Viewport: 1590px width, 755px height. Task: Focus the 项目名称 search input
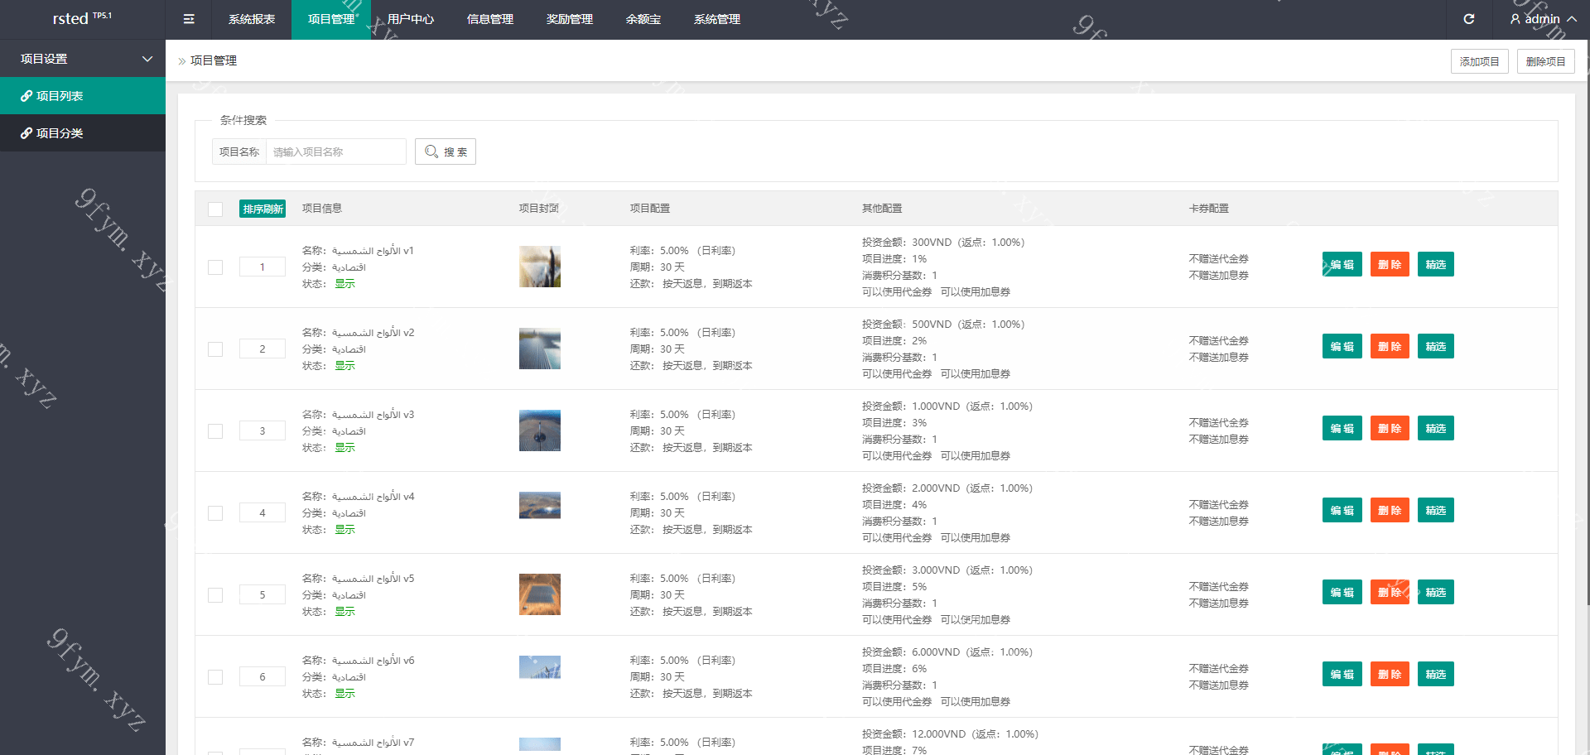[x=335, y=151]
